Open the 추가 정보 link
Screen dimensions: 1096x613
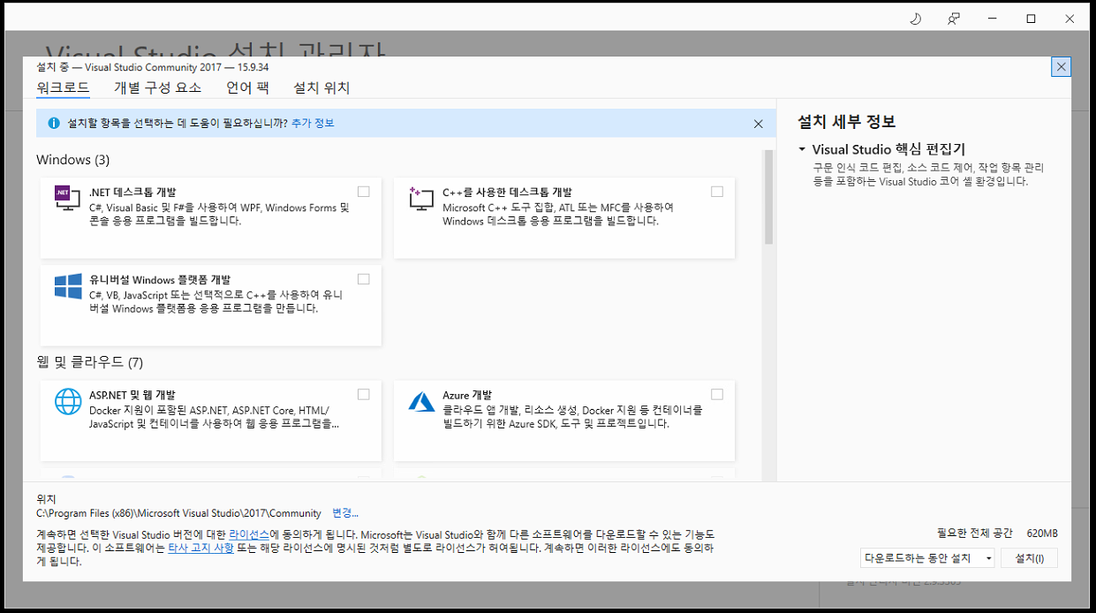click(313, 124)
